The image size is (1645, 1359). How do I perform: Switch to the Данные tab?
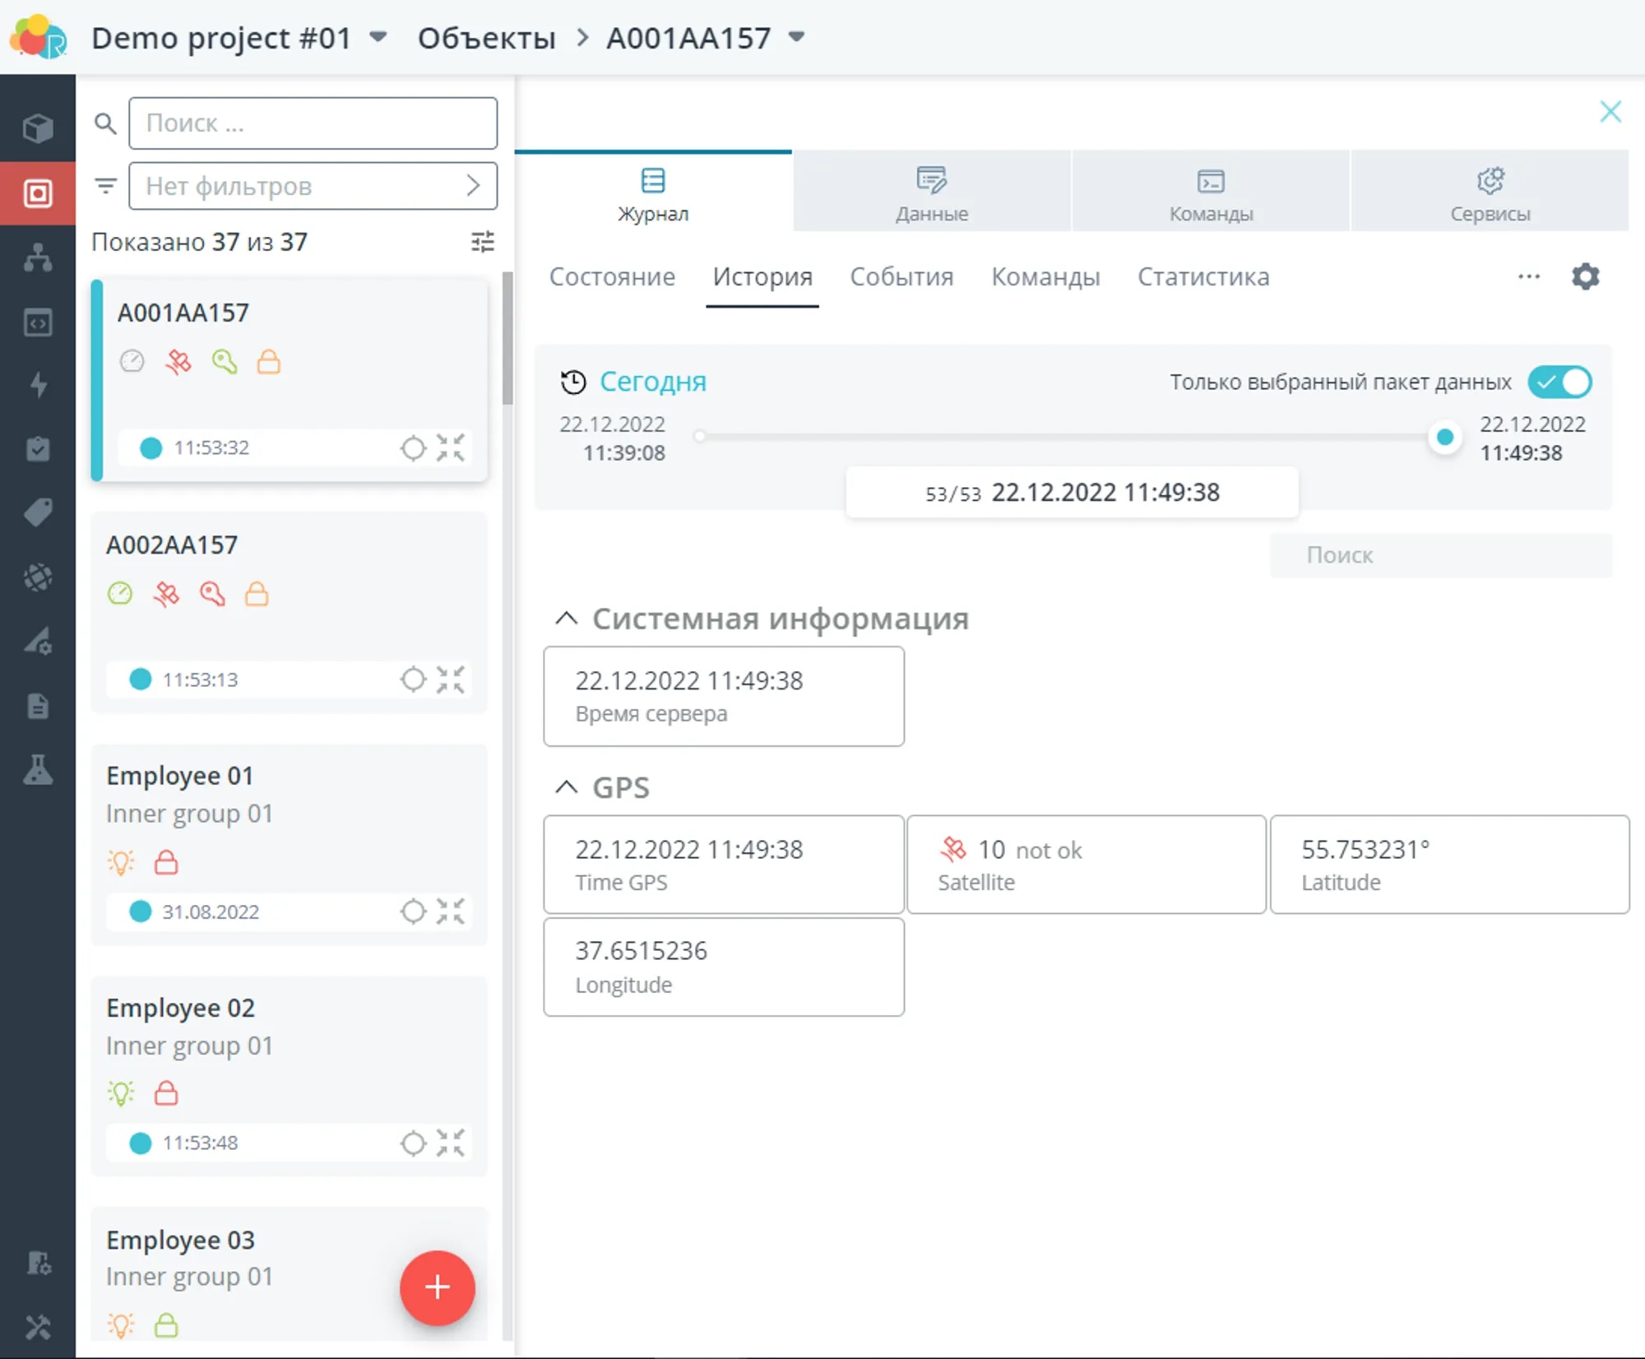pos(931,192)
